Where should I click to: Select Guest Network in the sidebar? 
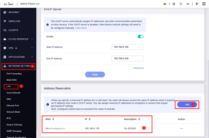14,93
